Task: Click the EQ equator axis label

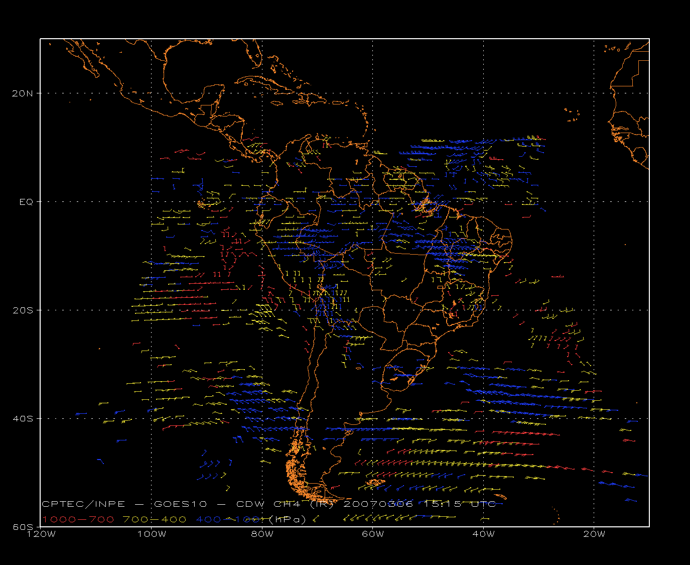Action: coord(26,202)
